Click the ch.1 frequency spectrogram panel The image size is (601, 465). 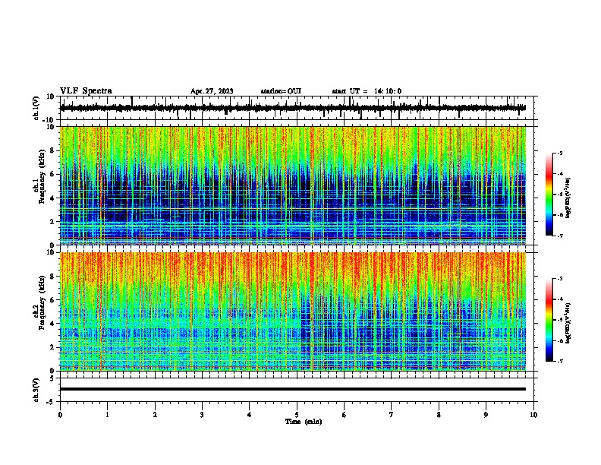292,185
